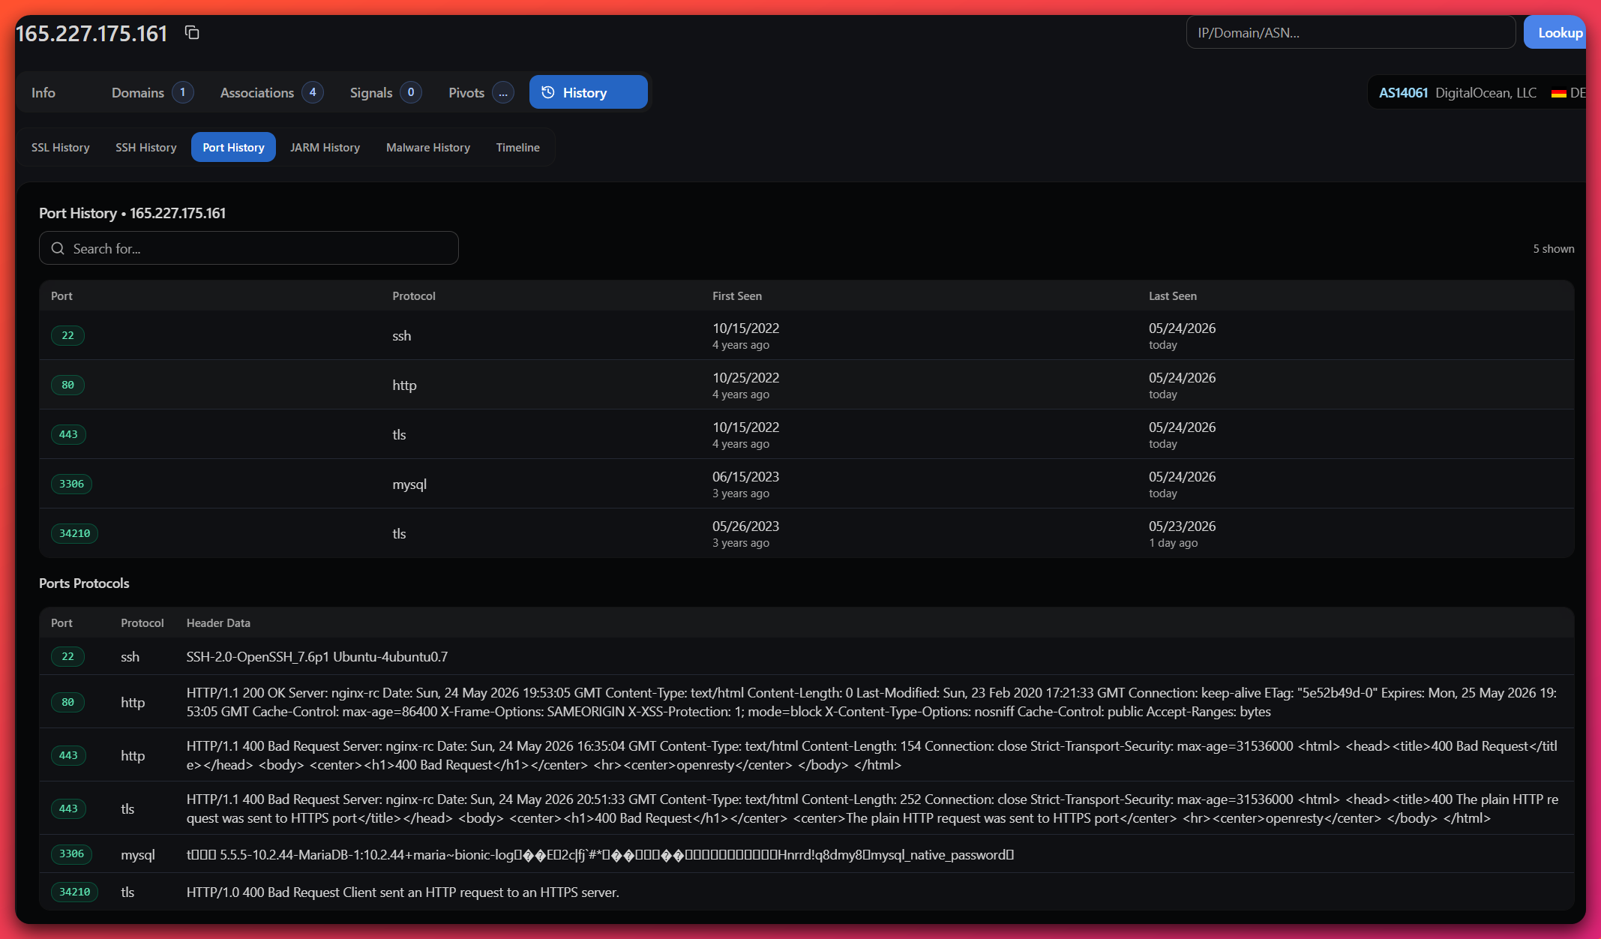The image size is (1601, 939).
Task: Switch to the Associations tab
Action: [271, 92]
